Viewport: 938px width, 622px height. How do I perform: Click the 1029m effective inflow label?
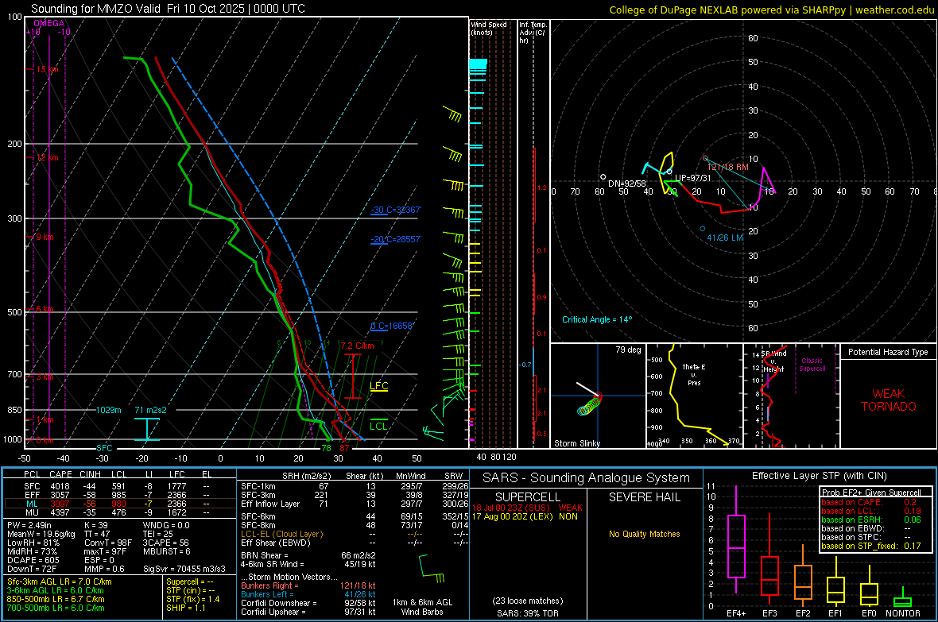tap(109, 410)
